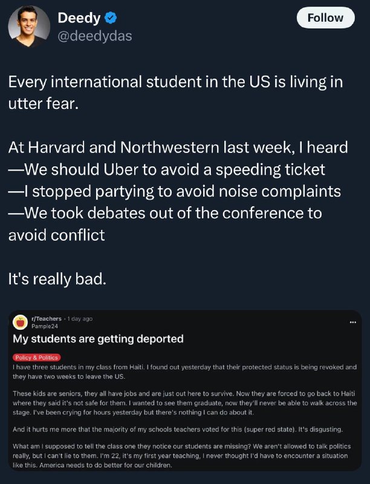Click the At Harvard and Northwestern line
370x484 pixels.
tap(178, 147)
